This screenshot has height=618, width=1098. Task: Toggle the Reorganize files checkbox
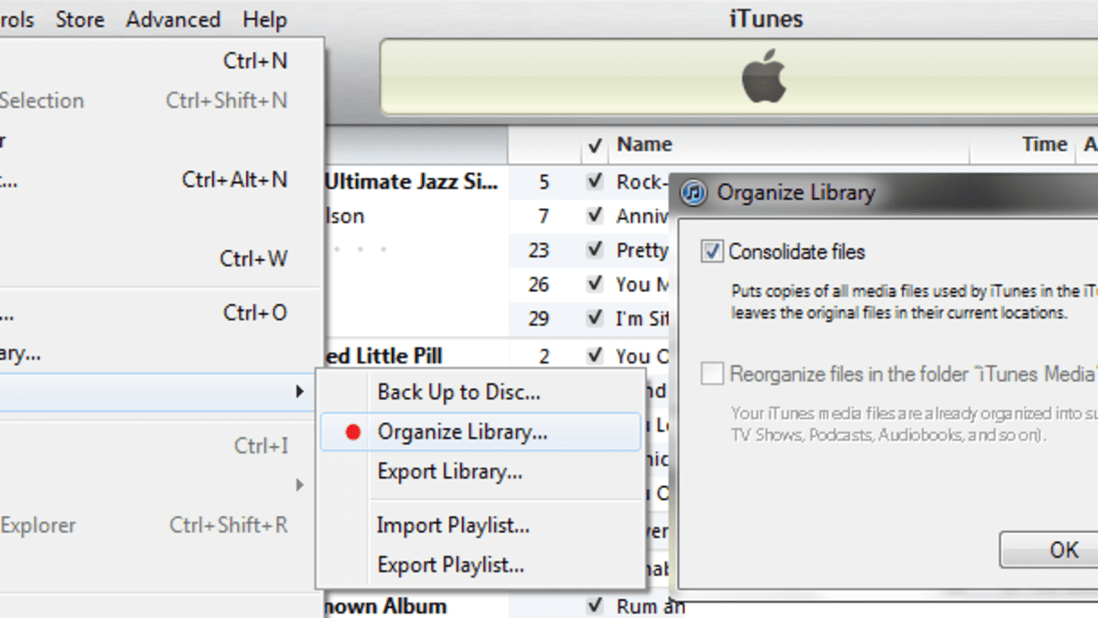pyautogui.click(x=711, y=373)
